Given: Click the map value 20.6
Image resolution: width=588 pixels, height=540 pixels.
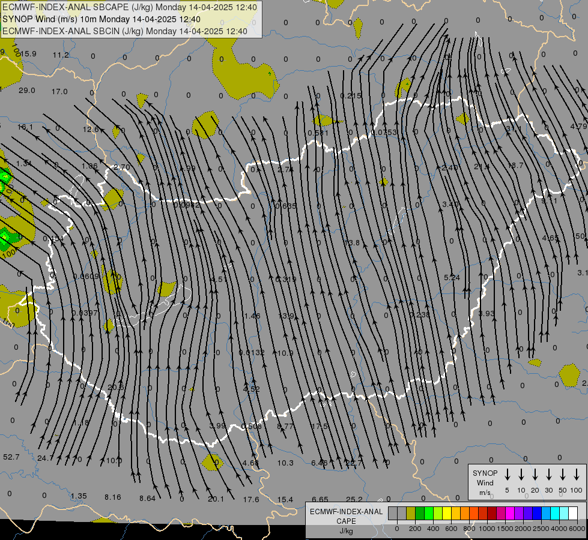Looking at the screenshot, I should click(115, 387).
